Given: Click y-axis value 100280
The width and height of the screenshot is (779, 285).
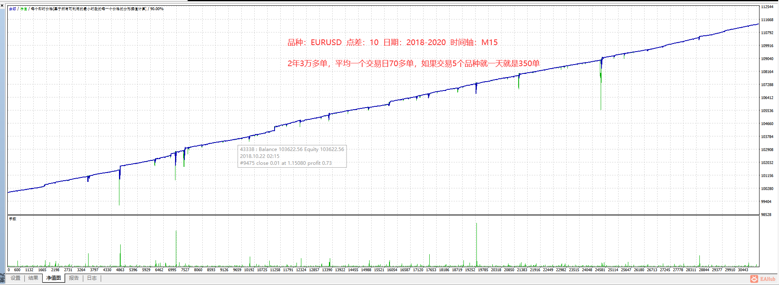Looking at the screenshot, I should pyautogui.click(x=767, y=189).
